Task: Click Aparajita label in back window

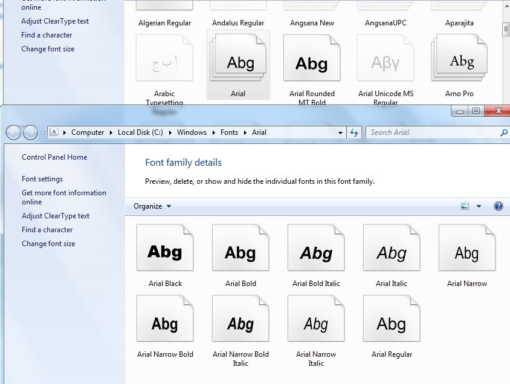Action: pyautogui.click(x=459, y=23)
